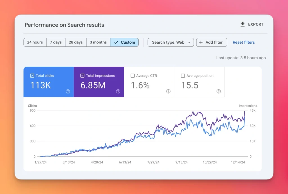The height and width of the screenshot is (194, 288).
Task: Click the chart peak near 12/14/24
Action: point(244,111)
